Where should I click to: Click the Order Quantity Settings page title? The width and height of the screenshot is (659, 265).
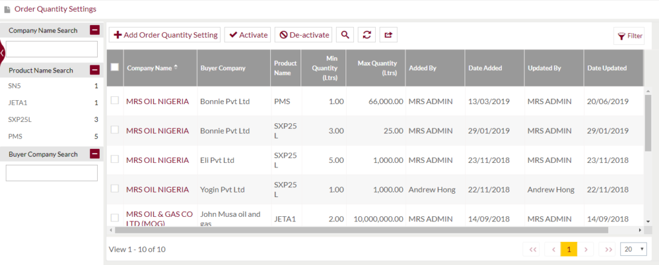pyautogui.click(x=55, y=8)
